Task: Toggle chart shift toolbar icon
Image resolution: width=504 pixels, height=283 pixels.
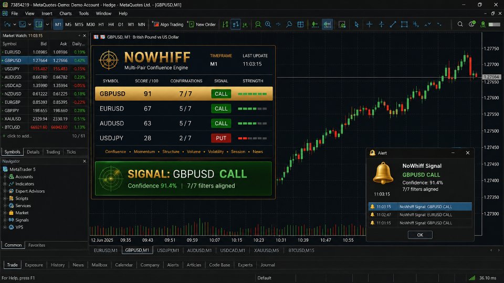Action: point(315,25)
